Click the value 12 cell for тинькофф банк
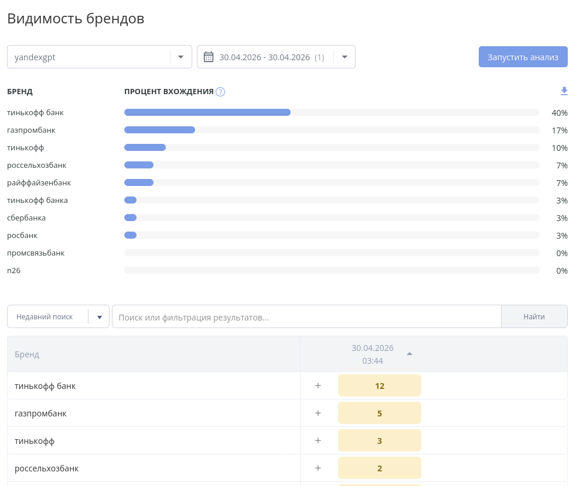Image resolution: width=576 pixels, height=486 pixels. 380,385
